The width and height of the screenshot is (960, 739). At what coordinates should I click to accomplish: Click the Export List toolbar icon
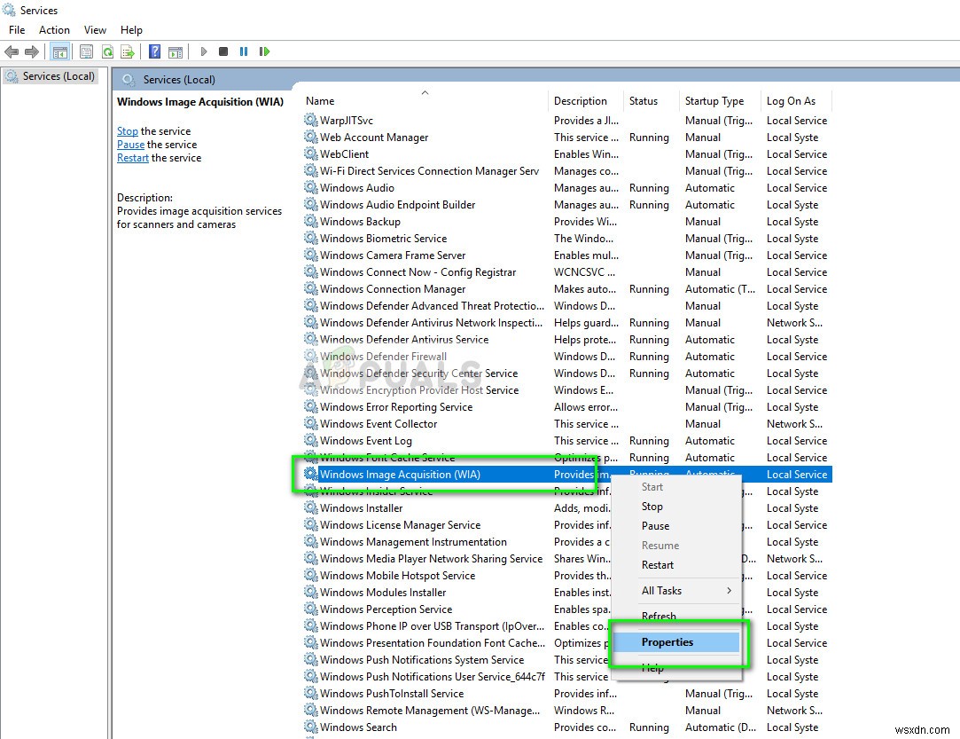126,51
